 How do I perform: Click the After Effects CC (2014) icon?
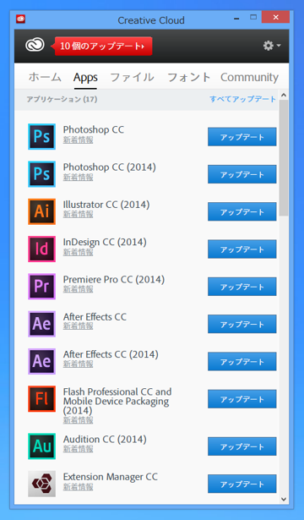pyautogui.click(x=41, y=362)
